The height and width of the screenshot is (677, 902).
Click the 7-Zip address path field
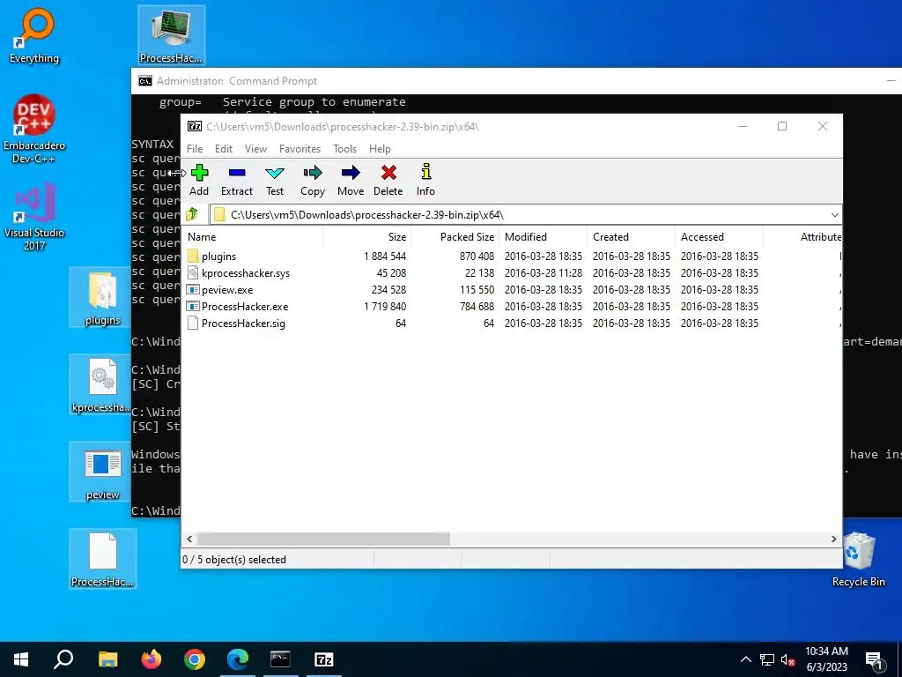525,215
